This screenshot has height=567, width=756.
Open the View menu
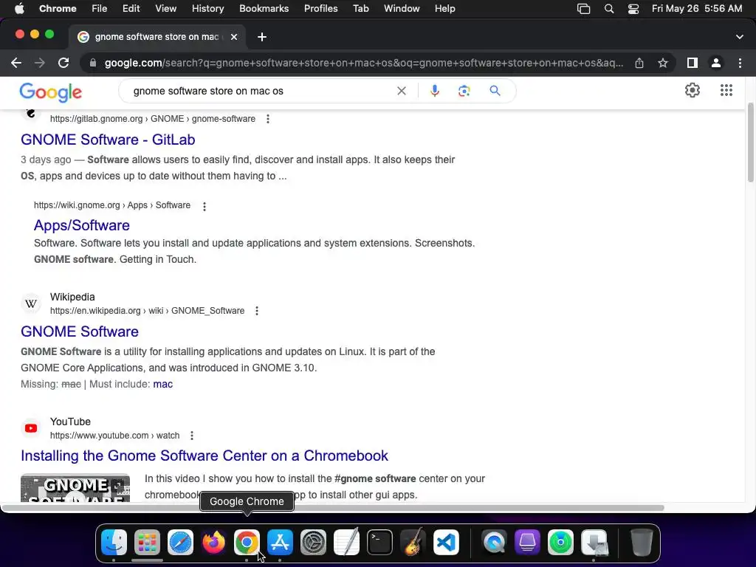pos(165,9)
